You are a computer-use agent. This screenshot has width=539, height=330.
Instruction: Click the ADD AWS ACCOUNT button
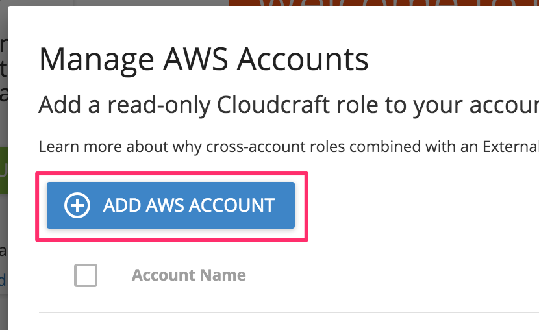click(171, 205)
